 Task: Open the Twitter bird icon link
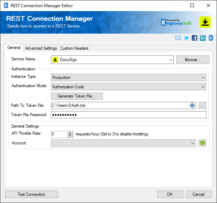(186, 38)
